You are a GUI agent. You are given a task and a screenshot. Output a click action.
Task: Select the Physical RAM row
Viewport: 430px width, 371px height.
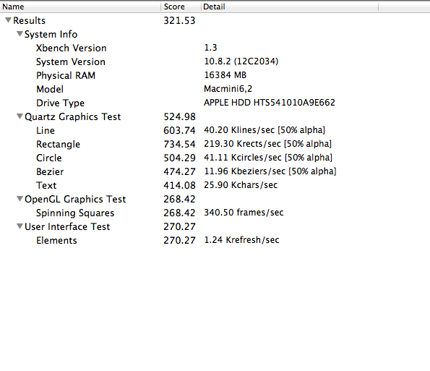pos(215,75)
